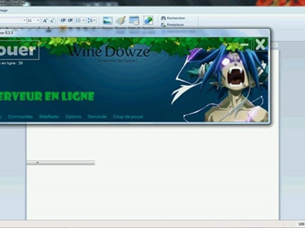Click the insert object icon in WordPad

point(148,20)
